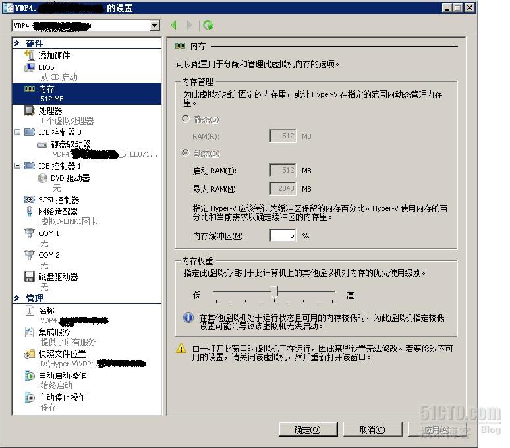Image resolution: width=510 pixels, height=448 pixels.
Task: Collapse the 硬件 hardware section header
Action: (17, 43)
